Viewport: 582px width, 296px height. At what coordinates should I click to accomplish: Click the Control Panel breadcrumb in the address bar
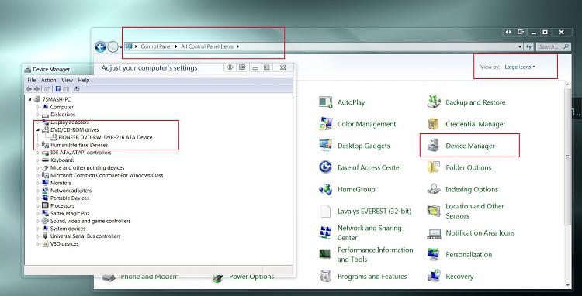(x=156, y=46)
